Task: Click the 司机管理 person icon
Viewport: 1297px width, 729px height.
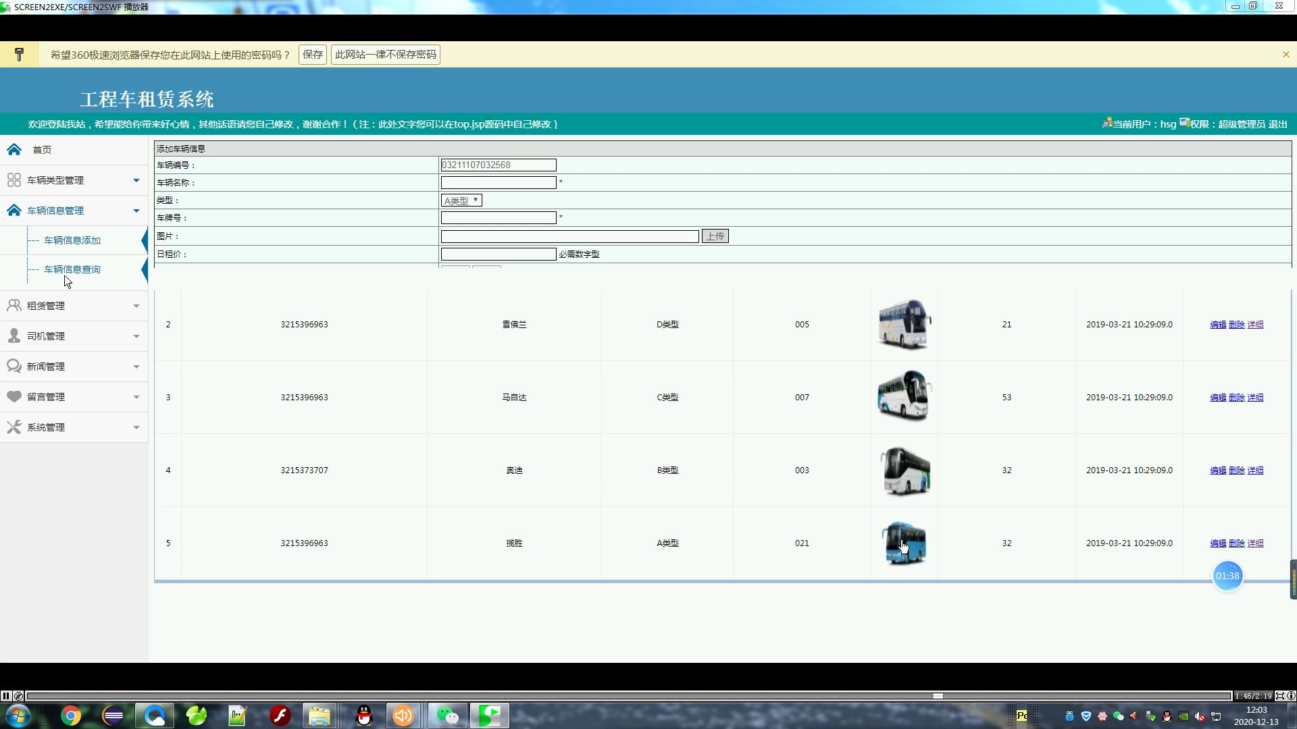Action: coord(14,335)
